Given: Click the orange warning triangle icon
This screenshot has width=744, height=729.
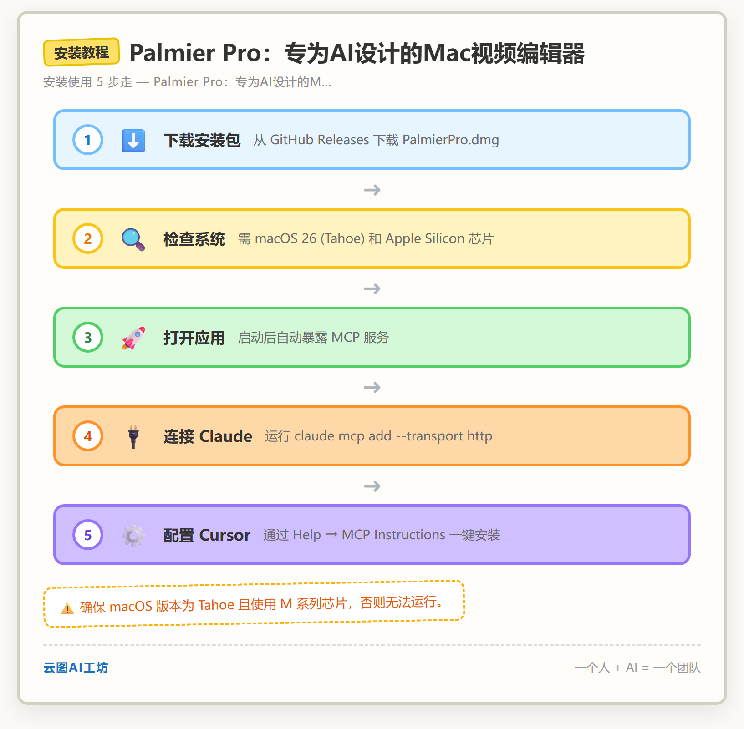Looking at the screenshot, I should [x=67, y=608].
